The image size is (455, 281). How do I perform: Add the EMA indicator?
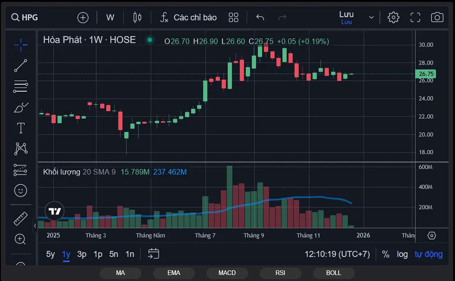(174, 273)
